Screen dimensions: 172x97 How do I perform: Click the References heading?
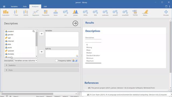click(91, 83)
